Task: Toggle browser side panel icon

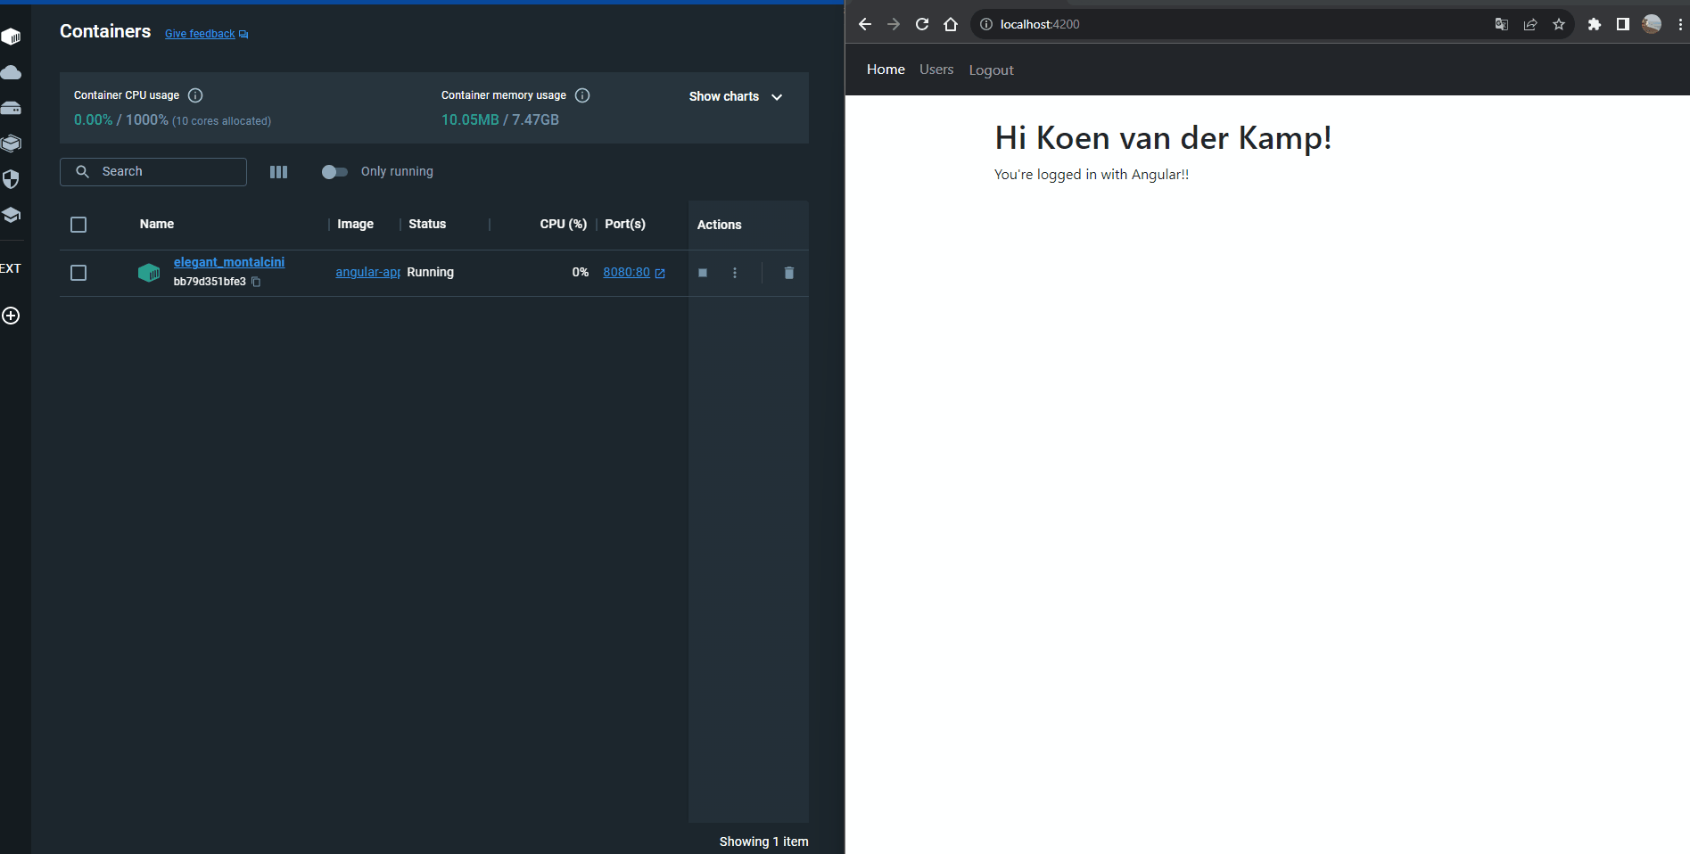Action: (x=1623, y=24)
